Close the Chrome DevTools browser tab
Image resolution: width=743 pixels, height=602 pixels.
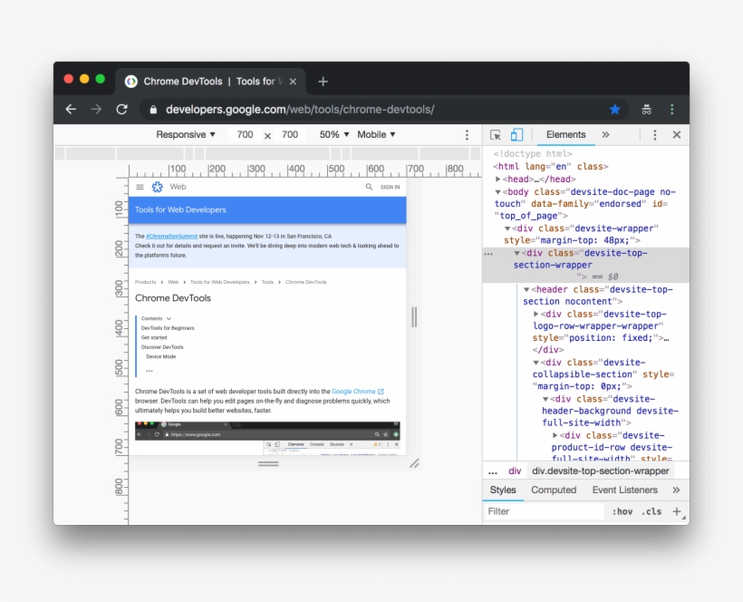point(293,82)
